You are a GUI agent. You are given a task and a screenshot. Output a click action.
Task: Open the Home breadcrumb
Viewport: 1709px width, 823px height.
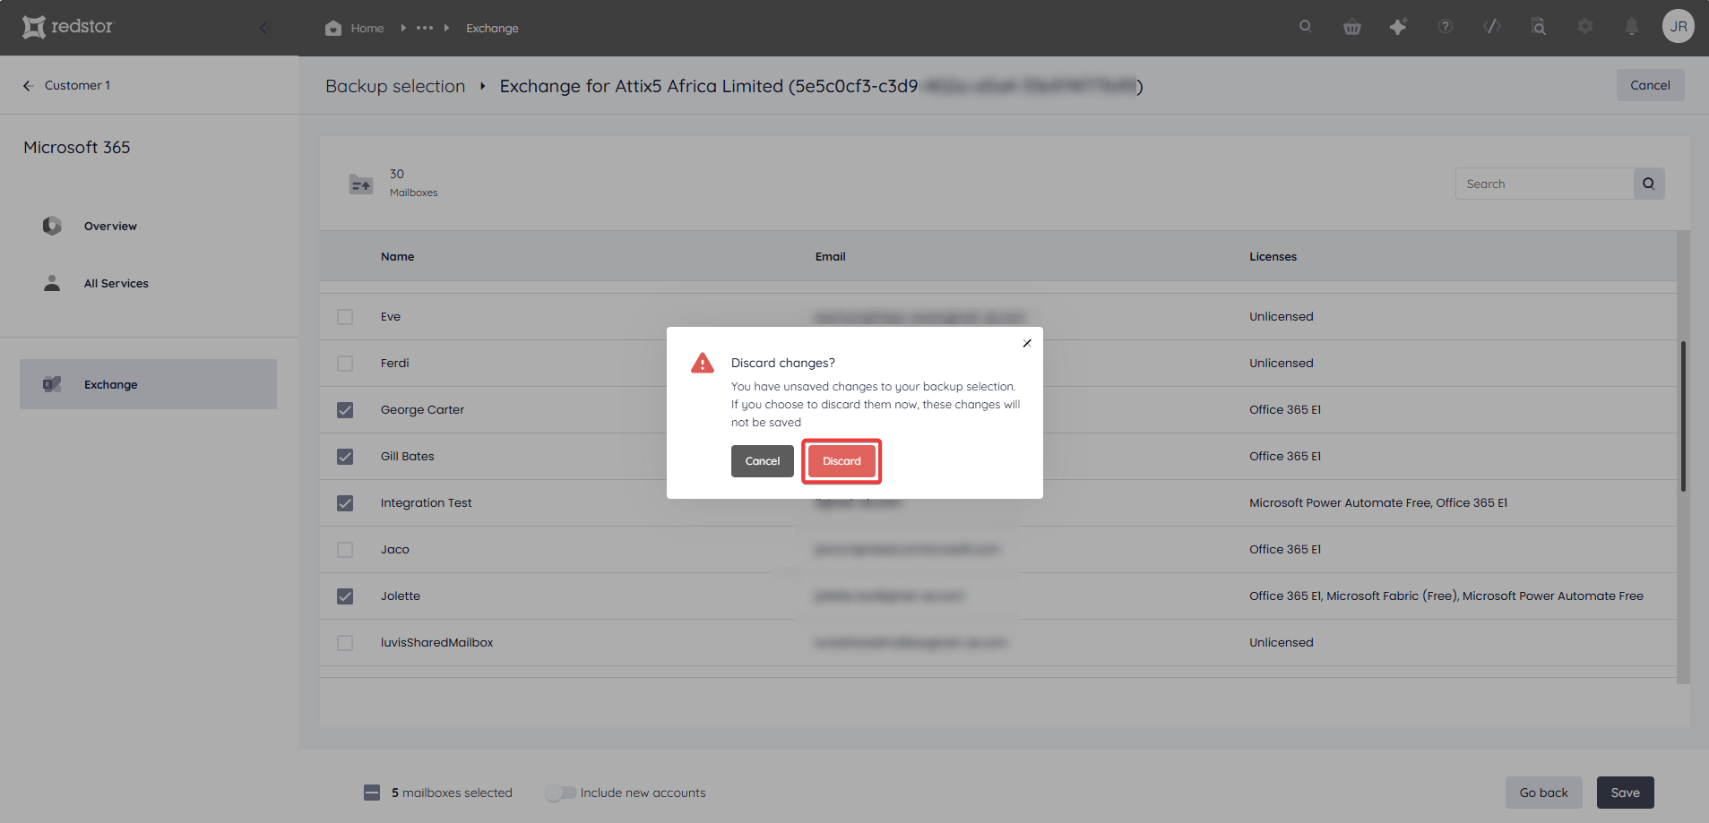click(367, 28)
